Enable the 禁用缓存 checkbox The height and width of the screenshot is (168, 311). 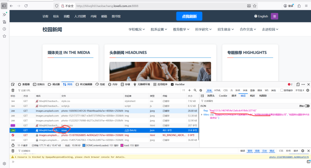click(282, 90)
